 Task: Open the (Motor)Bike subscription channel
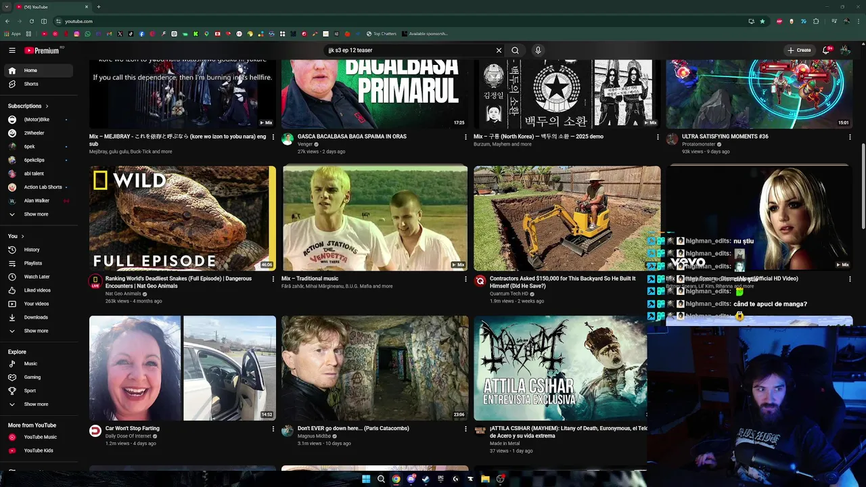pos(39,120)
